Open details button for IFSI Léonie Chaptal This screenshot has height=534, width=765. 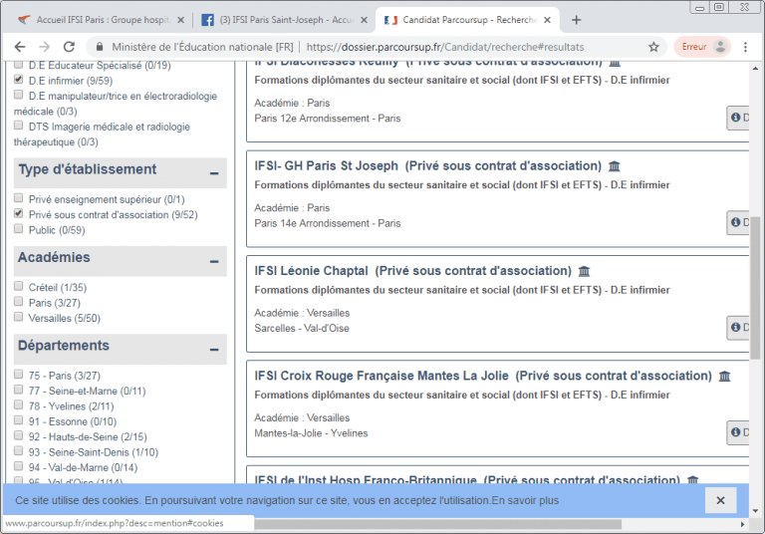pyautogui.click(x=738, y=328)
